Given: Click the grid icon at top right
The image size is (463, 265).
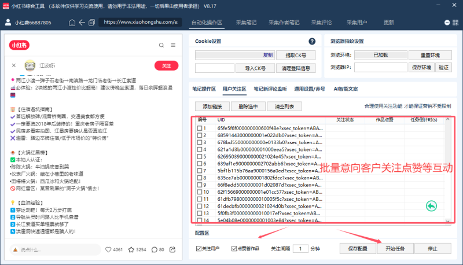Looking at the screenshot, I should point(455,23).
